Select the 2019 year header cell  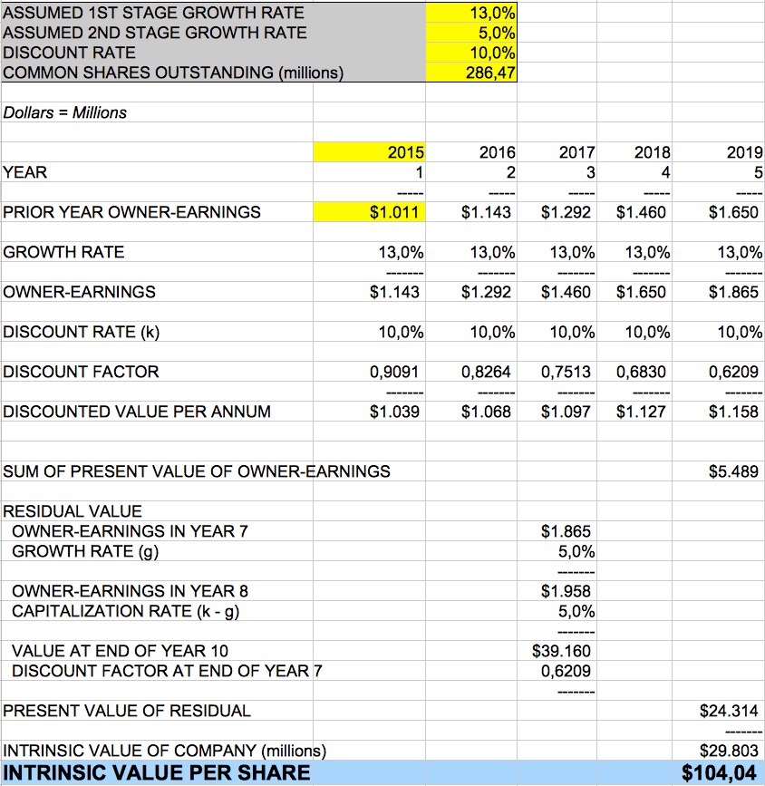(x=719, y=152)
